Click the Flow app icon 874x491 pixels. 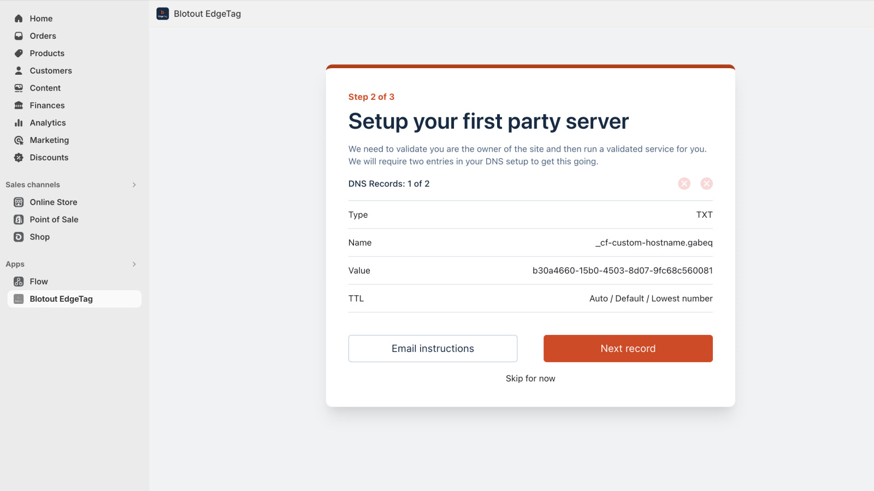pos(19,282)
